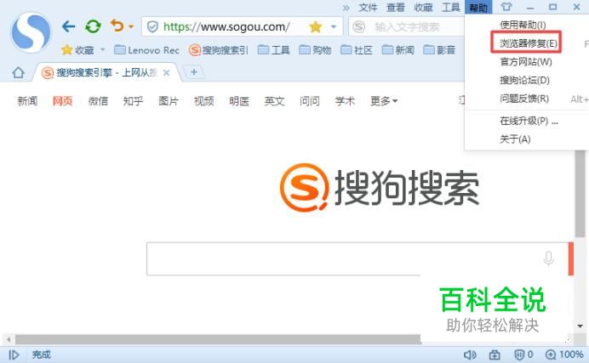589x363 pixels.
Task: Open the 社区 bookmark folder
Action: click(x=357, y=50)
